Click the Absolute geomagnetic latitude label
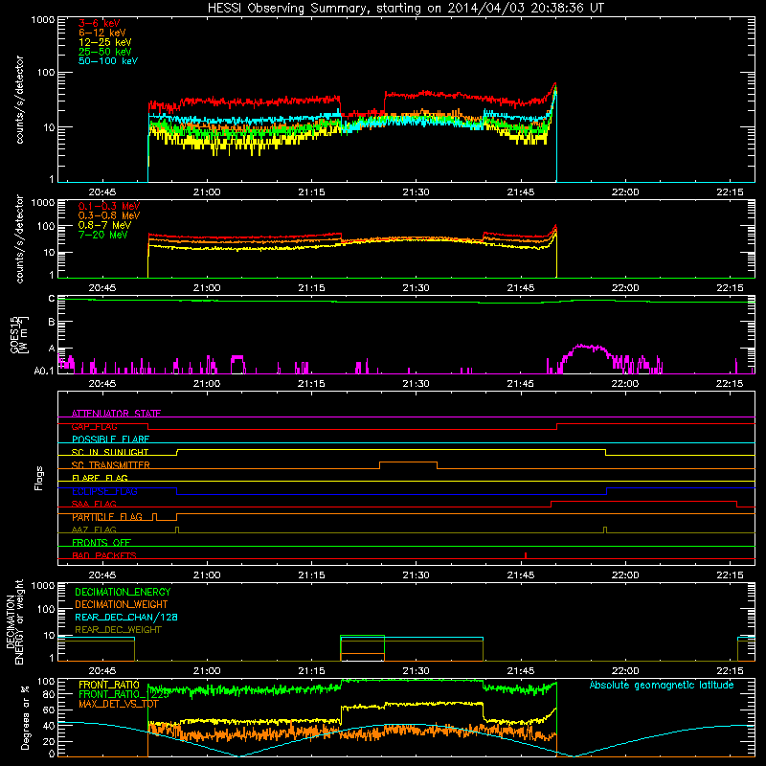766x766 pixels. click(x=662, y=685)
